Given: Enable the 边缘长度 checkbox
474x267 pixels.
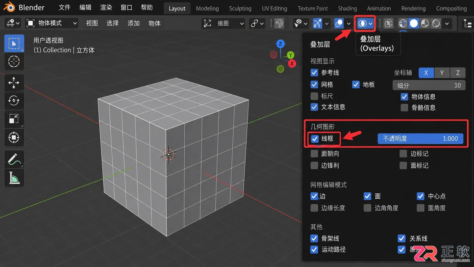Looking at the screenshot, I should [x=314, y=208].
